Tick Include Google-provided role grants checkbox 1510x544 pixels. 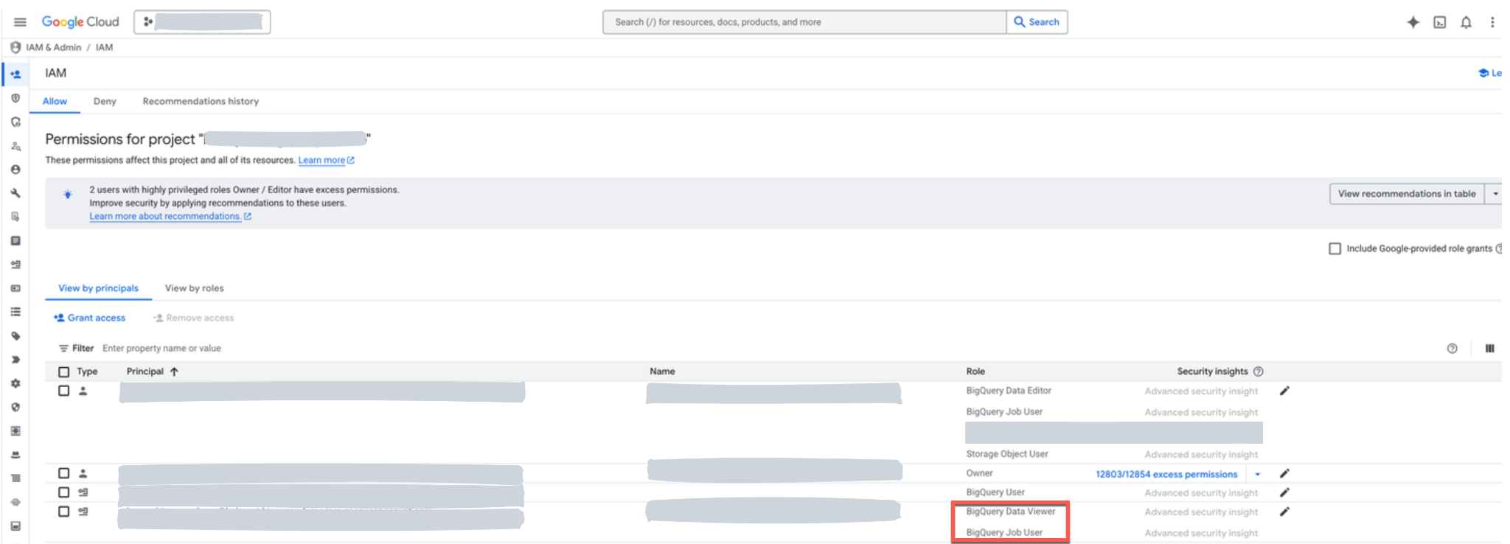coord(1335,248)
